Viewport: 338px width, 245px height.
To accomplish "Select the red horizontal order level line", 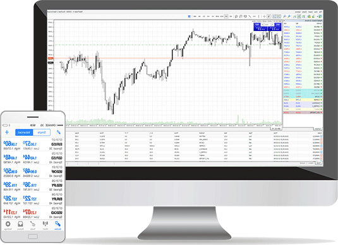I will (168, 58).
